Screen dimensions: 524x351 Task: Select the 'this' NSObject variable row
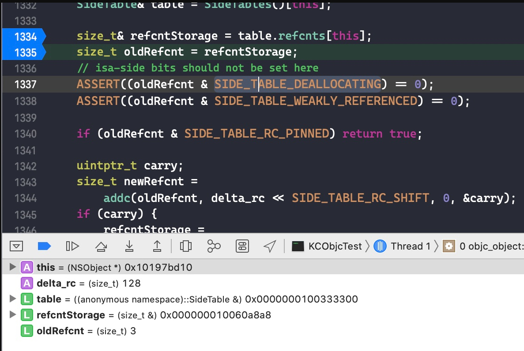tap(263, 267)
